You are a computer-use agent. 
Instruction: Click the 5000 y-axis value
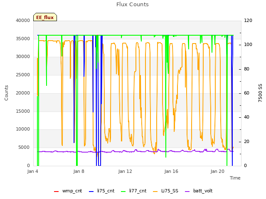[24, 148]
